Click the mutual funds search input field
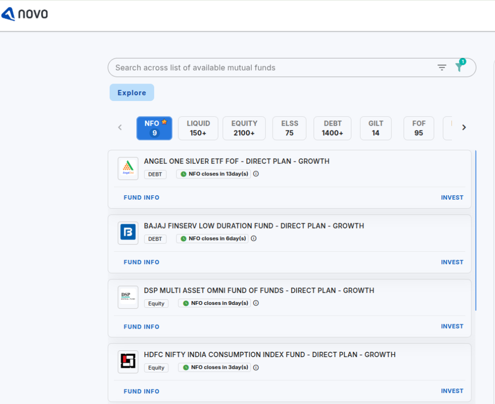Image resolution: width=495 pixels, height=404 pixels. tap(271, 68)
